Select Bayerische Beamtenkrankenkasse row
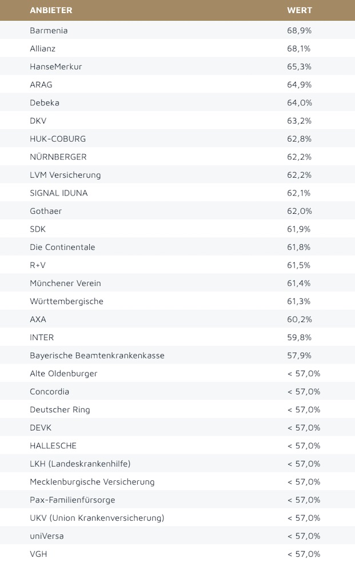Screen dimensions: 355x570 97,356
